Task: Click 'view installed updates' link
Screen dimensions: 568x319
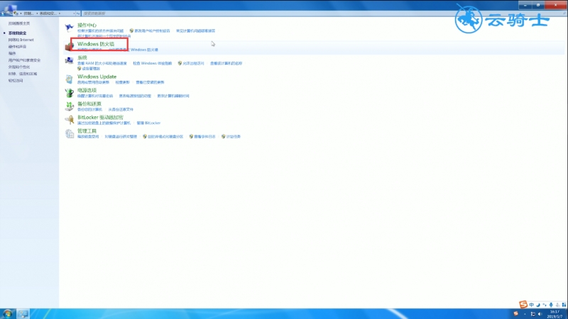Action: pyautogui.click(x=150, y=82)
